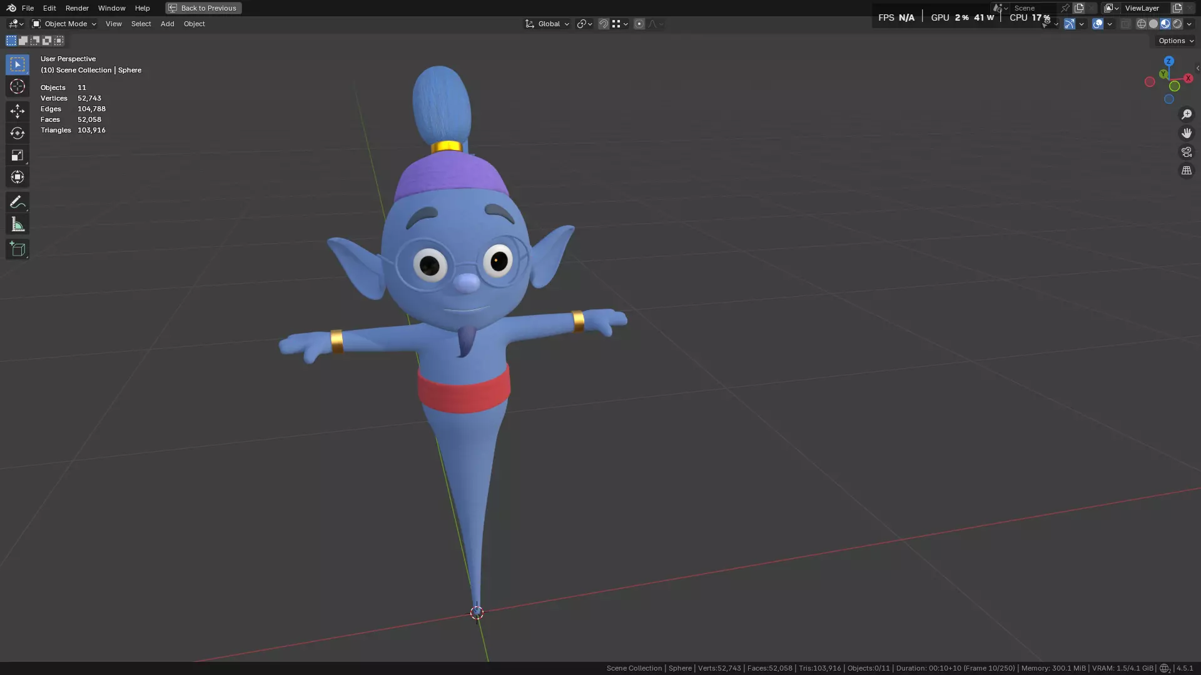Screen dimensions: 1201x675
Task: Open the Window menu
Action: tap(111, 8)
